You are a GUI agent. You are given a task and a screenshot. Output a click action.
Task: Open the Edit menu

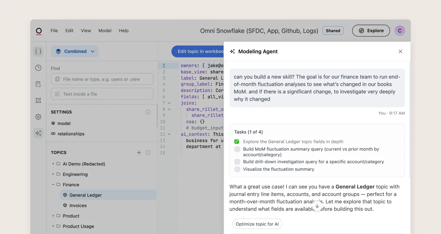pyautogui.click(x=69, y=31)
